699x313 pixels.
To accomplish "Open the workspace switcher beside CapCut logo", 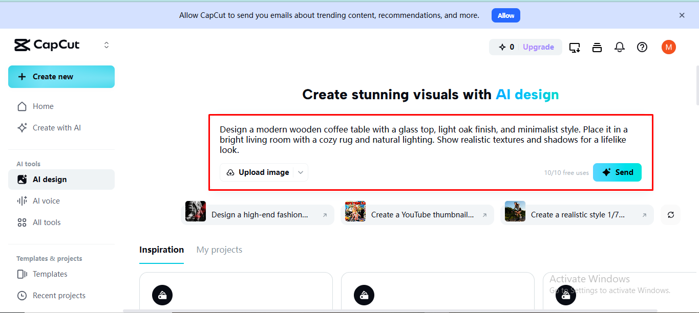I will pyautogui.click(x=106, y=44).
